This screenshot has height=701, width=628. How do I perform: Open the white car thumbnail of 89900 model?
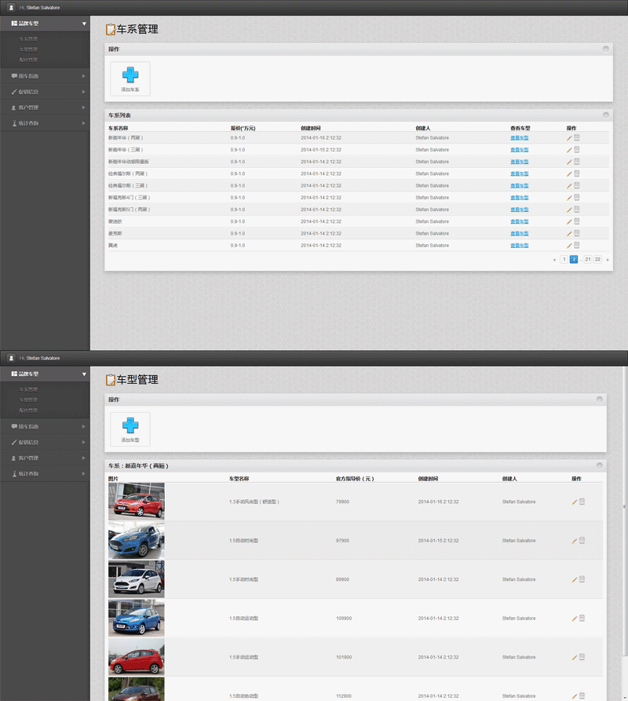click(x=136, y=579)
